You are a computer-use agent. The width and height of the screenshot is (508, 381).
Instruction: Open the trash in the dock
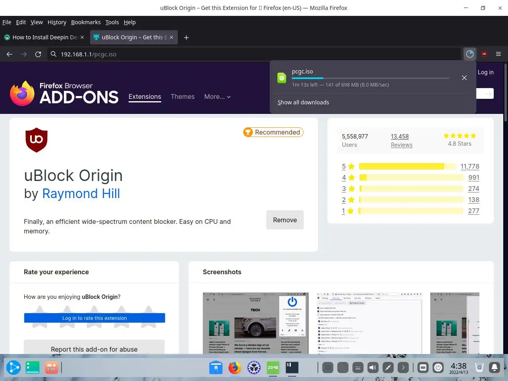479,368
